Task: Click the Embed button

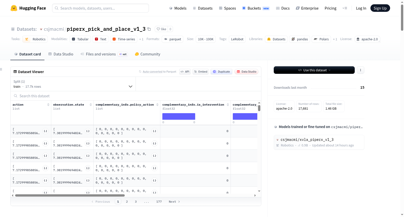Action: (x=201, y=72)
